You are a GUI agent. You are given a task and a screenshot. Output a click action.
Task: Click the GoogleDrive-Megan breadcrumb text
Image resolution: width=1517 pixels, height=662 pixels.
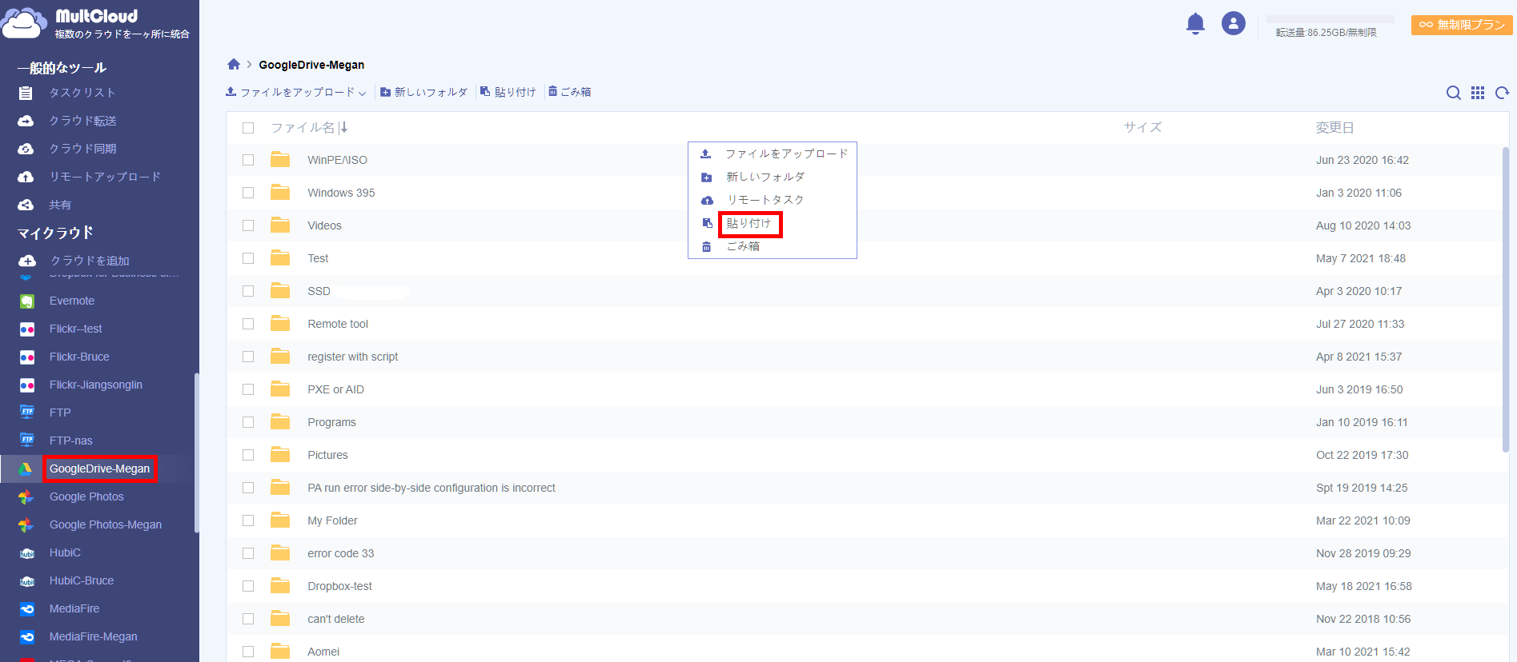[x=311, y=65]
